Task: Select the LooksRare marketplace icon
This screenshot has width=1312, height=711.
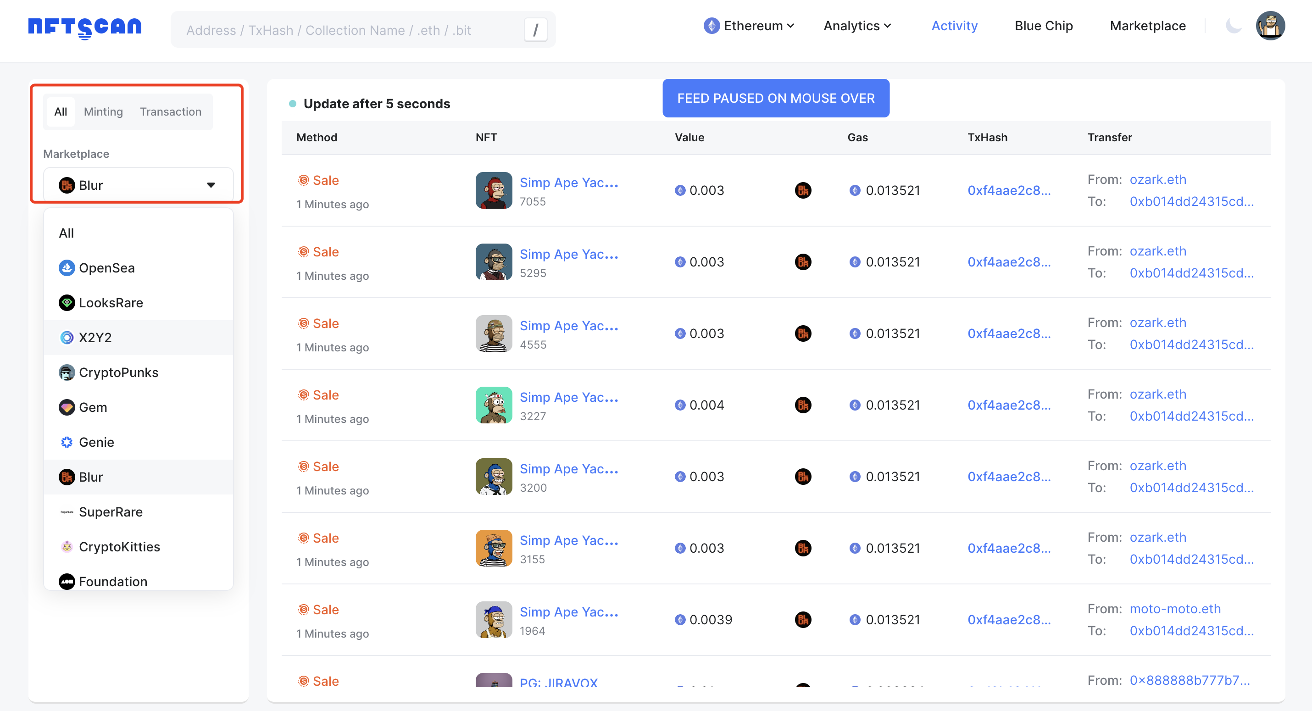Action: click(67, 303)
